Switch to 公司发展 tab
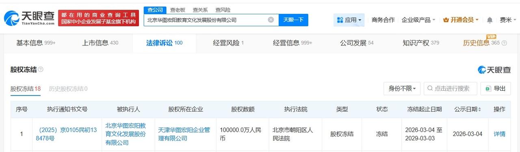This screenshot has height=152, width=520. coord(357,43)
